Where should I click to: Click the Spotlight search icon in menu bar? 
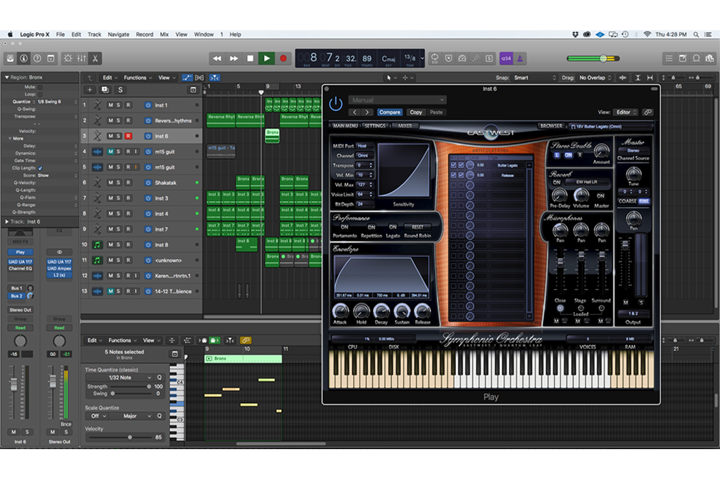click(x=696, y=34)
